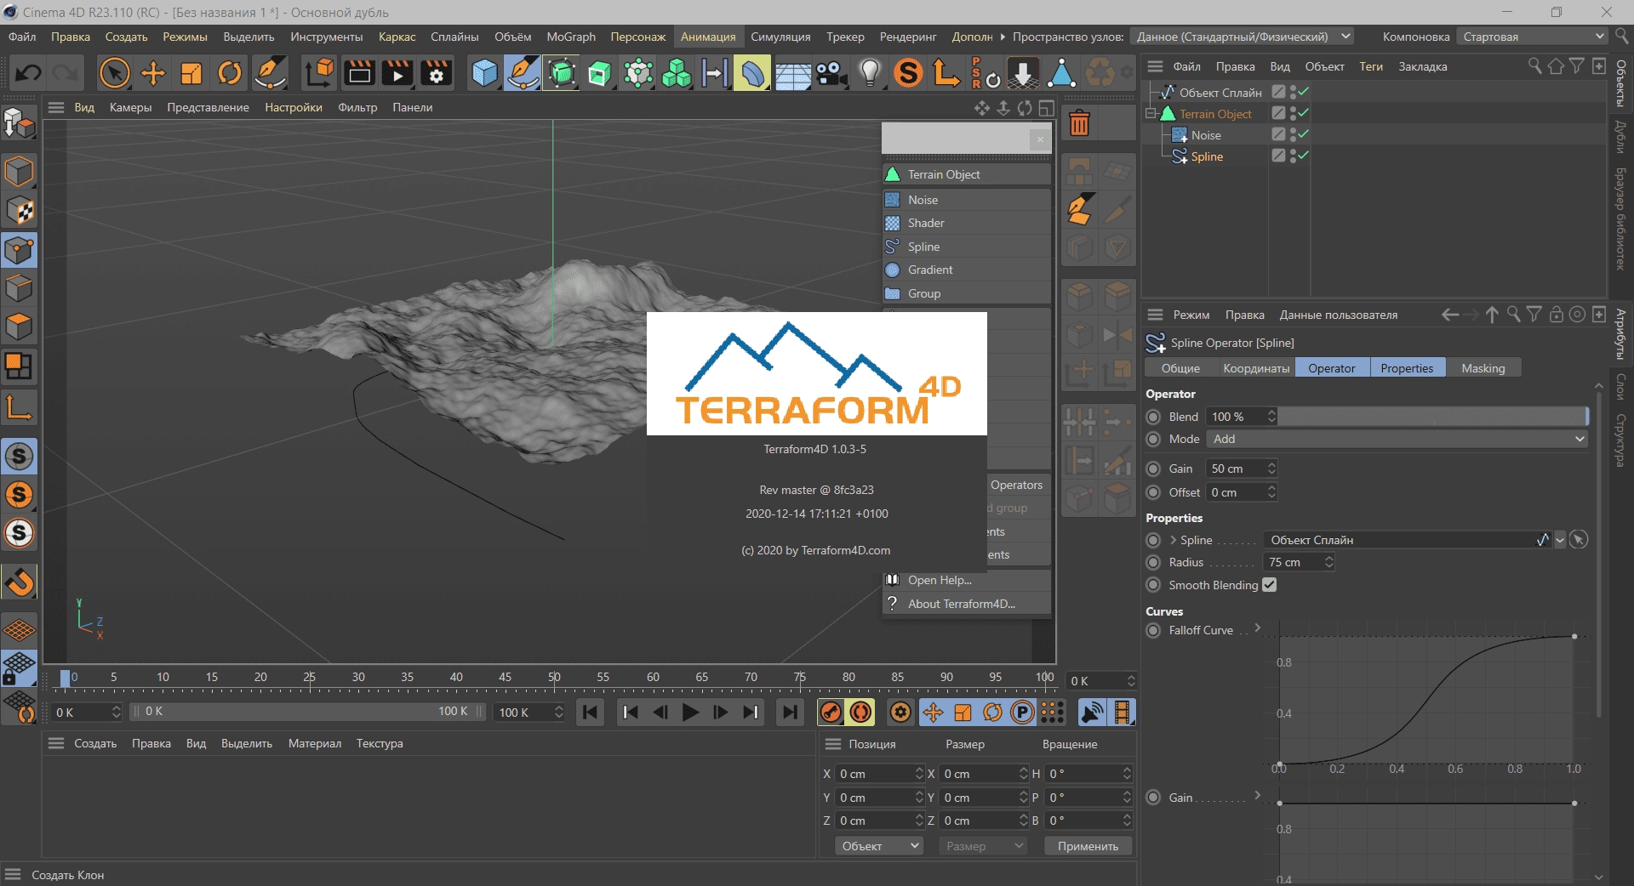
Task: Toggle Blend animation circle
Action: click(1153, 417)
